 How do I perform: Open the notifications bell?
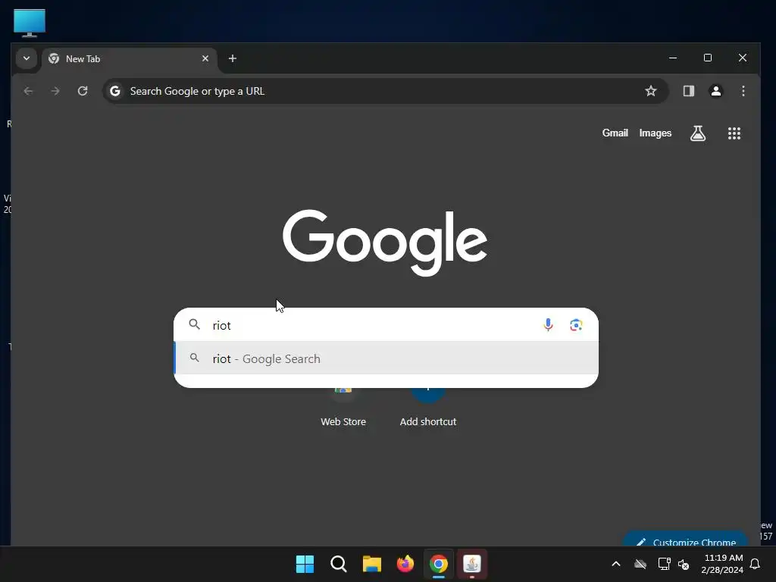point(755,564)
